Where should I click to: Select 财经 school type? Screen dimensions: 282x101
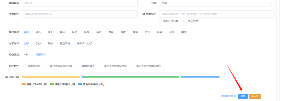(x=111, y=32)
